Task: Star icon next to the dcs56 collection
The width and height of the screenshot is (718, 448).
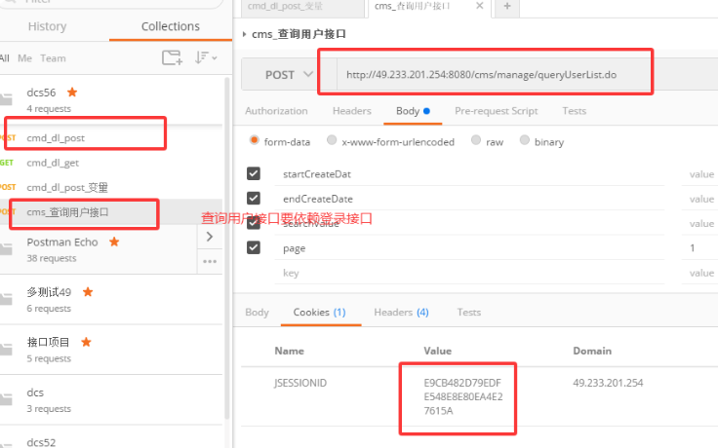Action: coord(72,93)
